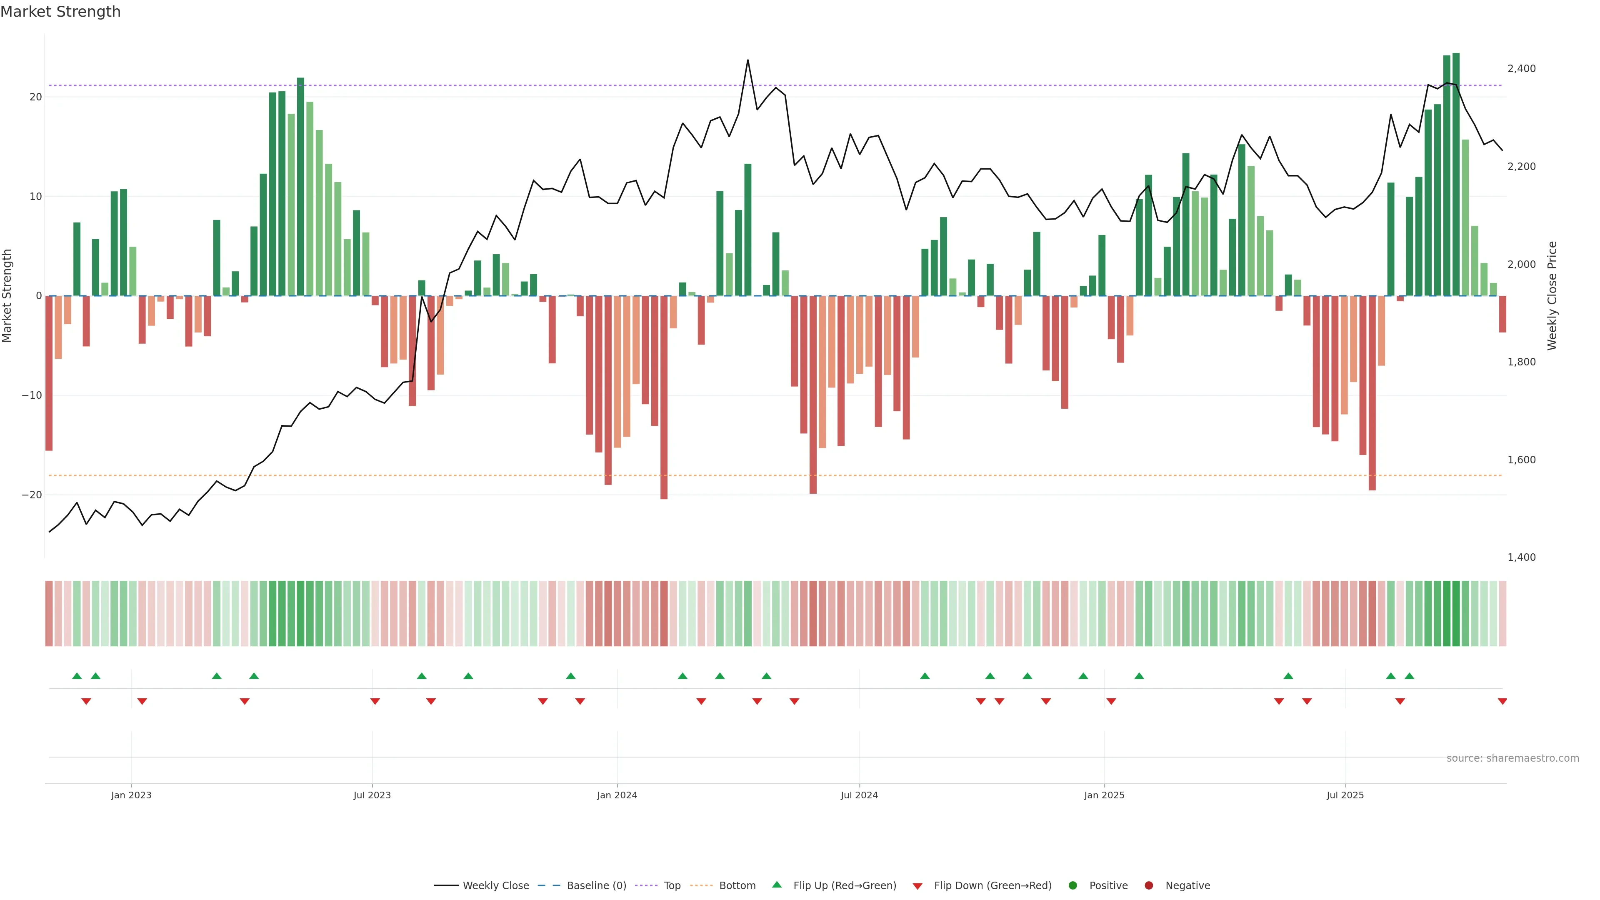Click the Weekly Close legend text
Image resolution: width=1600 pixels, height=900 pixels.
[496, 885]
